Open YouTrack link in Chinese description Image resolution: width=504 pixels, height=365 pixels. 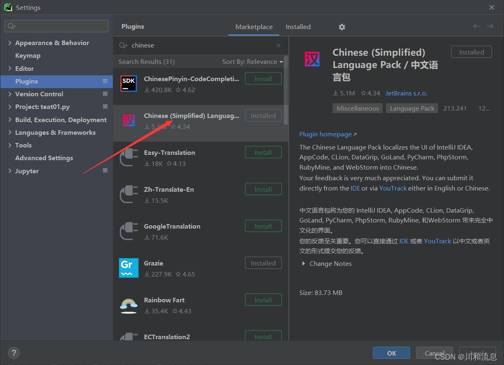click(437, 241)
